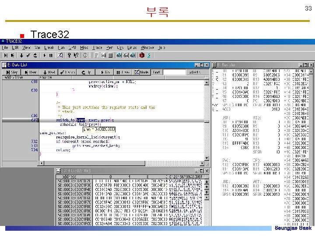This screenshot has height=236, width=315.
Task: Click the checkmark Return icon in main toolbar
Action: (28, 55)
